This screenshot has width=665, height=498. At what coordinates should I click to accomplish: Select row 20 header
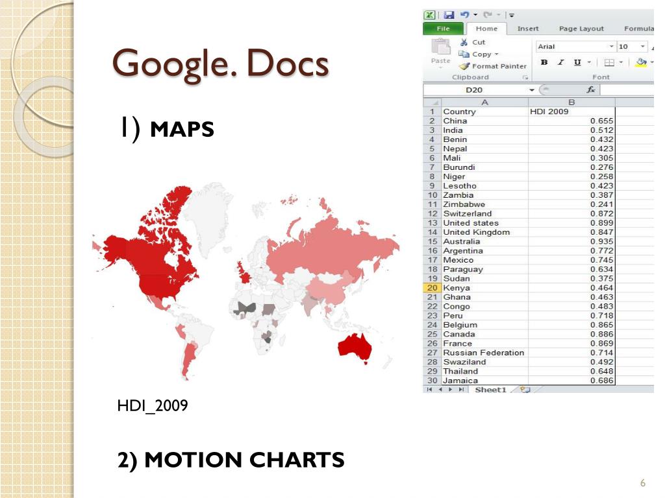click(432, 288)
